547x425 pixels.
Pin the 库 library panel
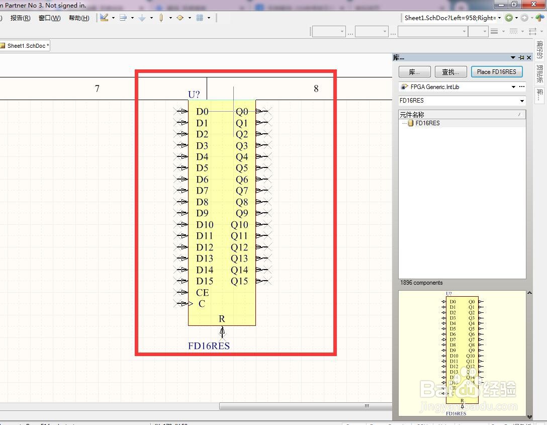(521, 57)
